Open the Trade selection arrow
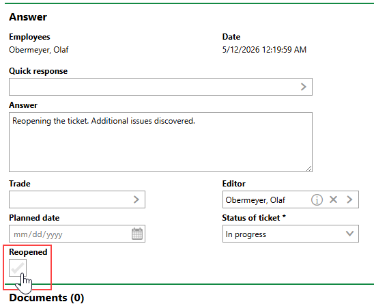Screen dimensions: 374x304 pos(136,199)
